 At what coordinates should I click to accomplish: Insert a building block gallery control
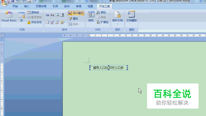tap(57, 22)
